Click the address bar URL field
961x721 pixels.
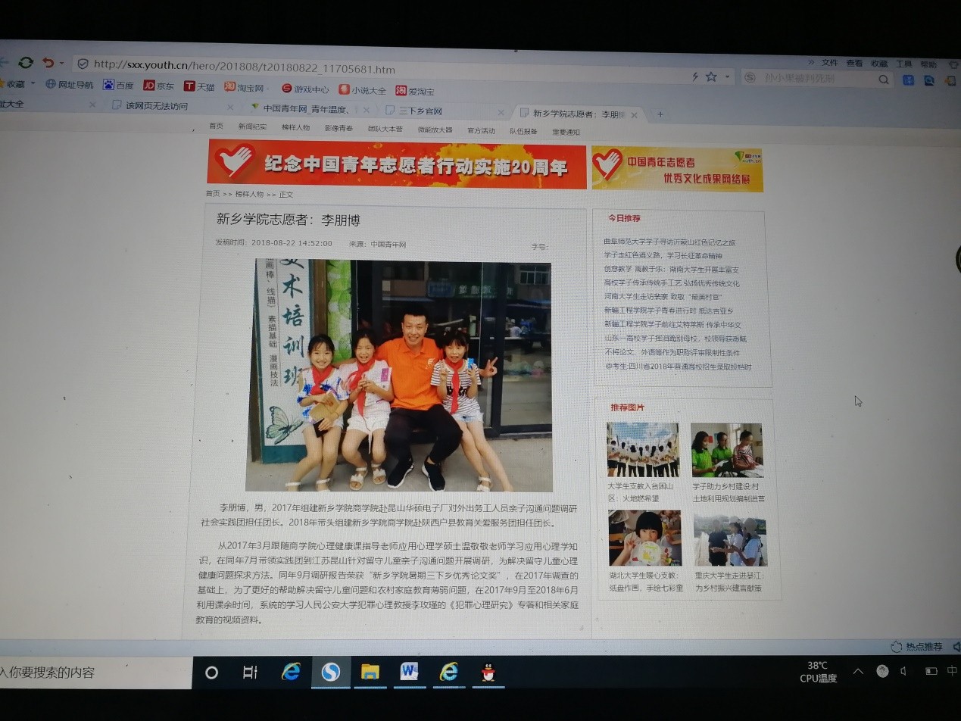click(x=379, y=69)
